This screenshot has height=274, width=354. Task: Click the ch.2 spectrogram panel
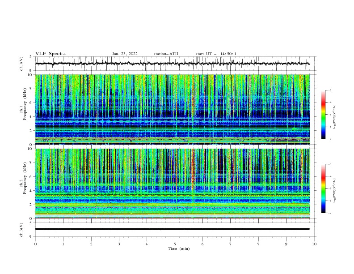172,184
